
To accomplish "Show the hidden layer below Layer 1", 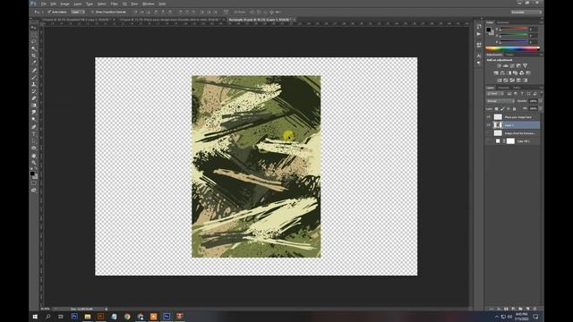I will point(489,133).
